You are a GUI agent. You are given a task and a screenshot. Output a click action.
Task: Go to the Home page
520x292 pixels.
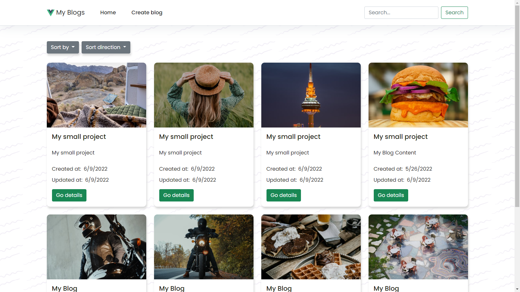(108, 13)
